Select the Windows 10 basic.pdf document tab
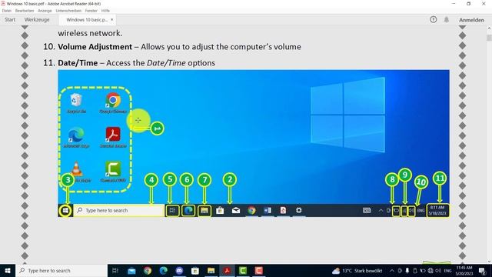This screenshot has width=492, height=277. pyautogui.click(x=87, y=19)
